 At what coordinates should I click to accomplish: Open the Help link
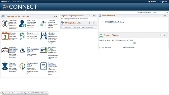(167, 12)
